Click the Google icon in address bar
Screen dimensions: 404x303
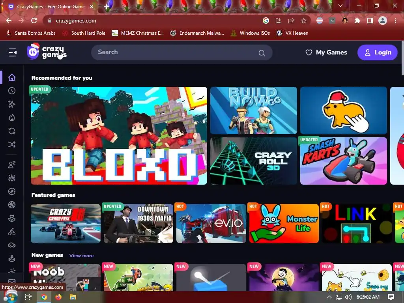point(266,21)
